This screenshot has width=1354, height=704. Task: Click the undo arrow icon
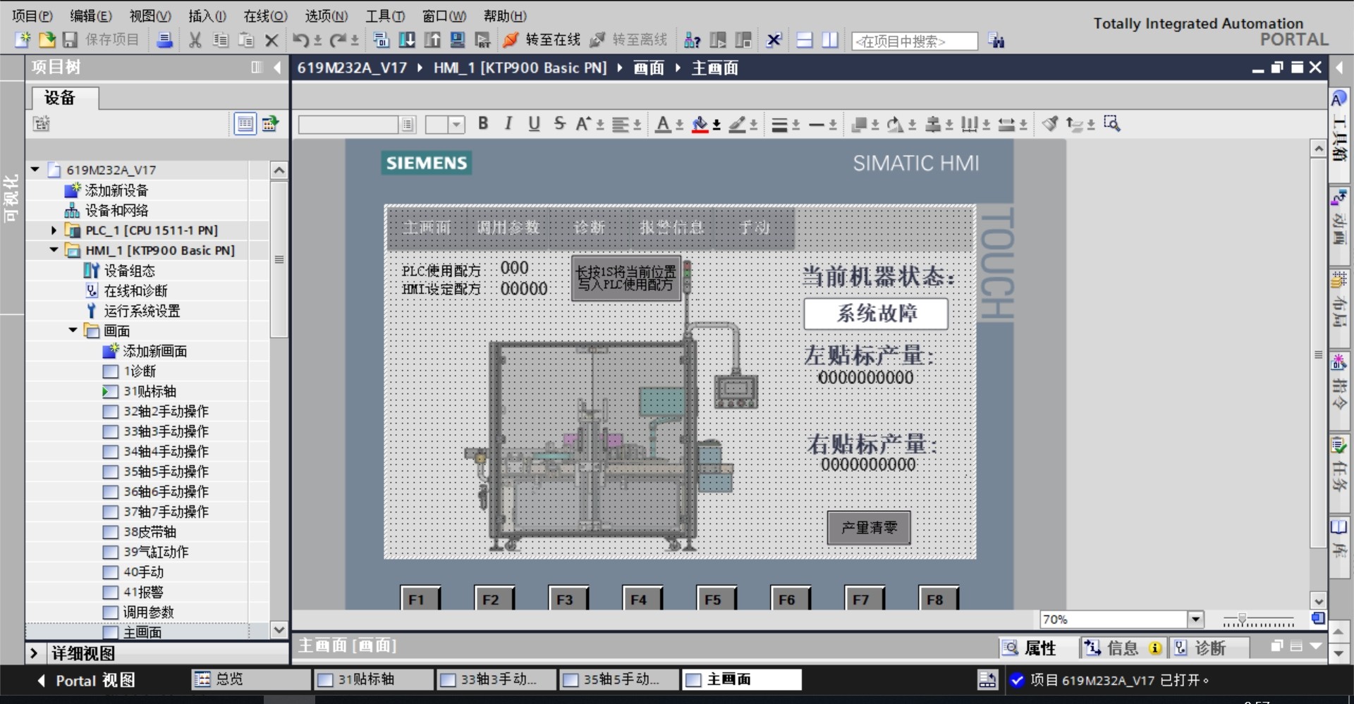tap(301, 40)
